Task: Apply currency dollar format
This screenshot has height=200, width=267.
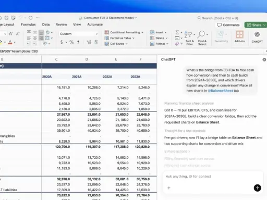Action: coord(62,42)
